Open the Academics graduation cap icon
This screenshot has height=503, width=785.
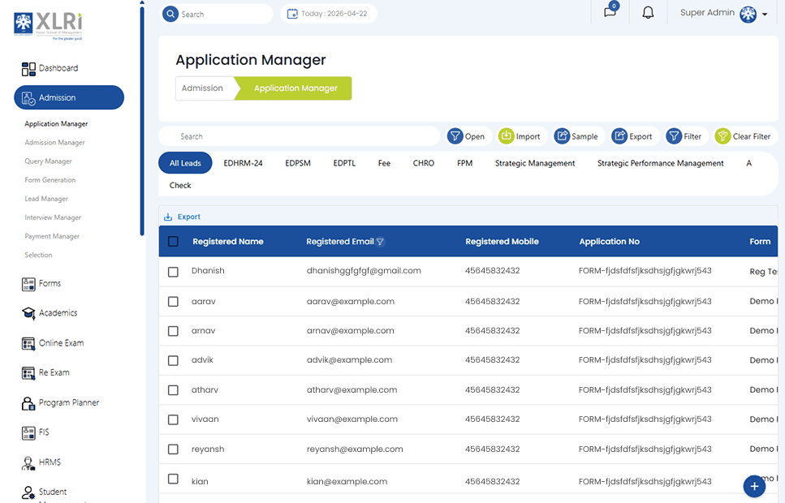[x=28, y=313]
